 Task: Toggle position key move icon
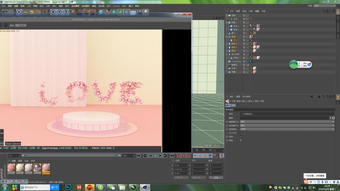195,156
